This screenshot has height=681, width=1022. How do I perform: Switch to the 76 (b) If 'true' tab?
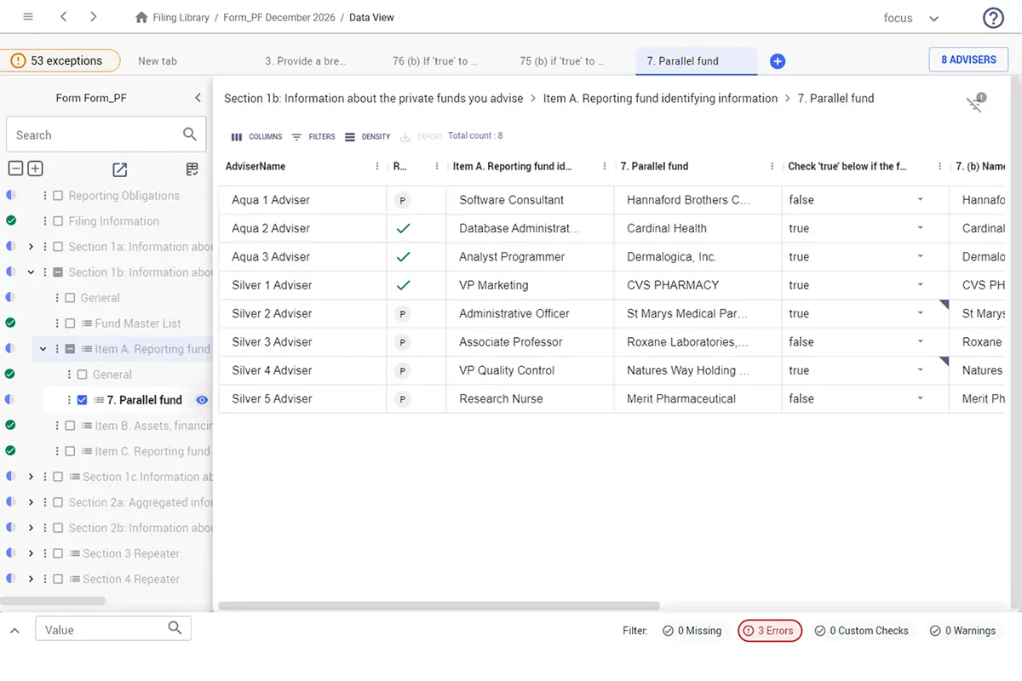[x=434, y=61]
